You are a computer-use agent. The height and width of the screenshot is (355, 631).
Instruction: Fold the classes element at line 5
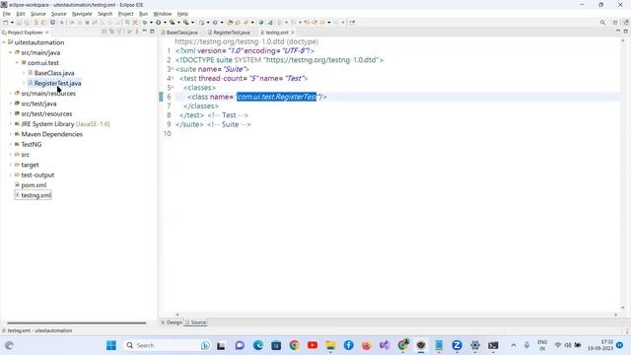coord(174,88)
